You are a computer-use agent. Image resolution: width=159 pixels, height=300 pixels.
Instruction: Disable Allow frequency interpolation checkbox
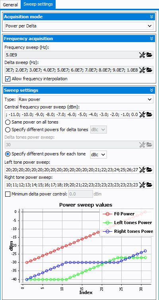(8, 79)
